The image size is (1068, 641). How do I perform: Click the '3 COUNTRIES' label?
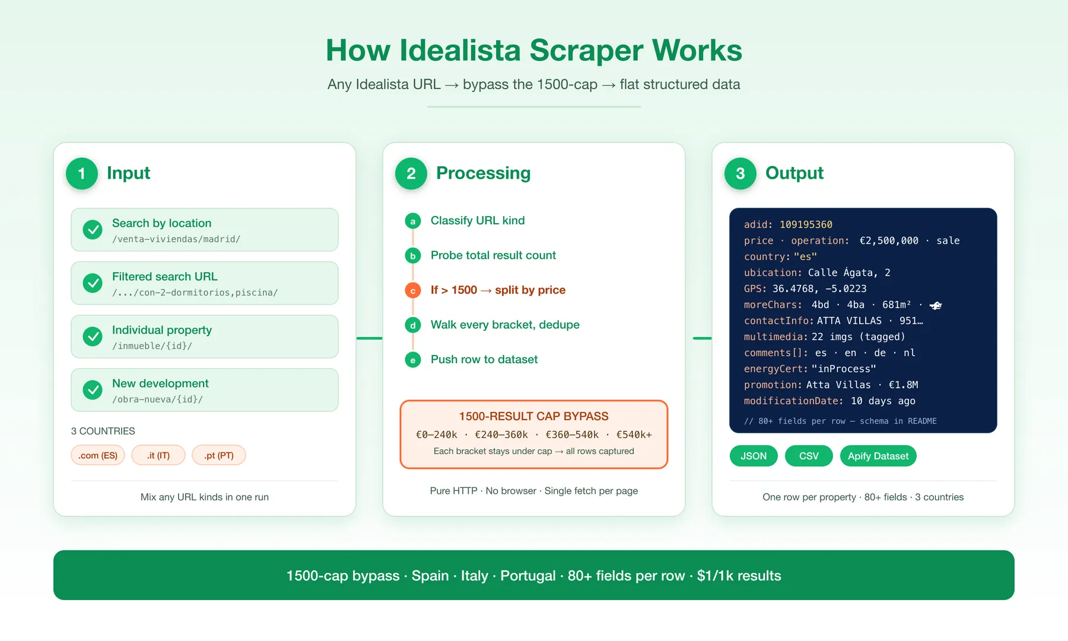point(103,431)
